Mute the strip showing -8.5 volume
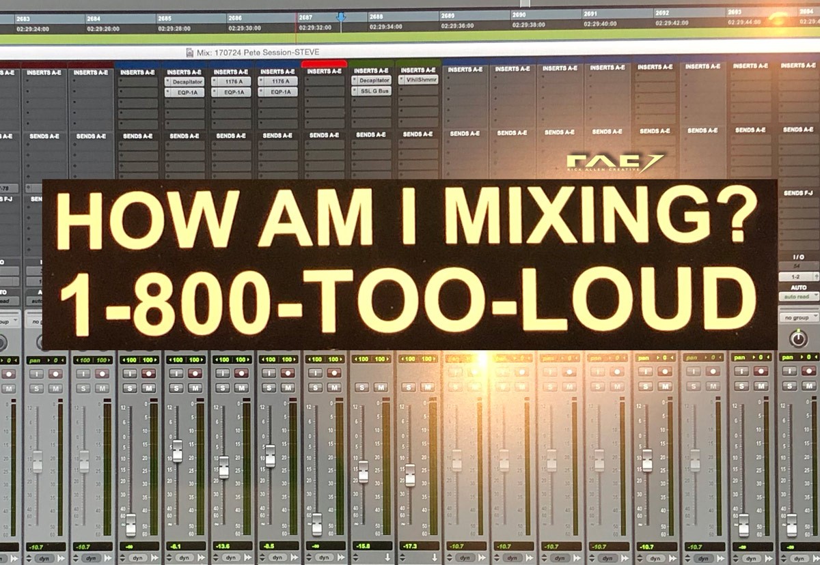The width and height of the screenshot is (820, 565). coord(288,388)
